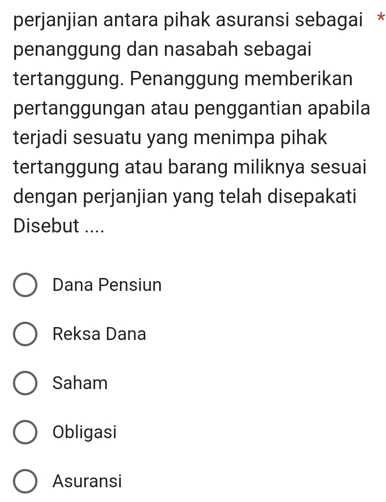Click the line 'pertanggungan atau penggantian apabila'

pos(192,109)
